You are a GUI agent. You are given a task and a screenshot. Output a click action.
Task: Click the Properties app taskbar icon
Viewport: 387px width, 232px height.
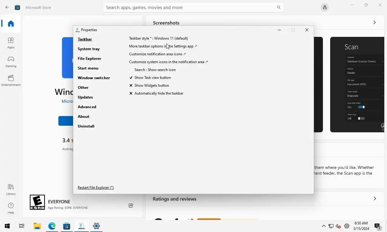tap(82, 226)
